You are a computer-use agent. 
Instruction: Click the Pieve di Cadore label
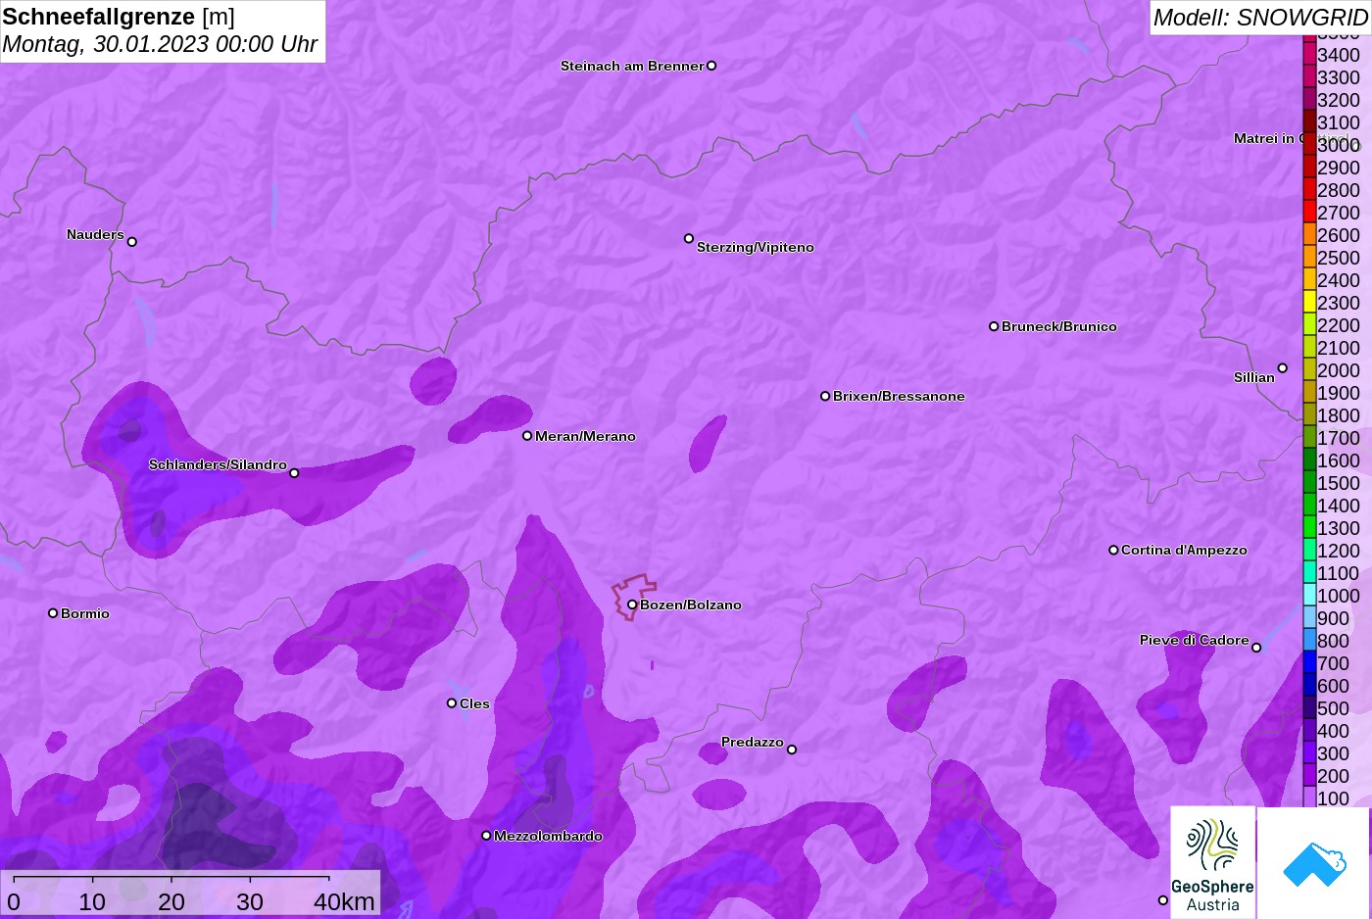click(1194, 640)
